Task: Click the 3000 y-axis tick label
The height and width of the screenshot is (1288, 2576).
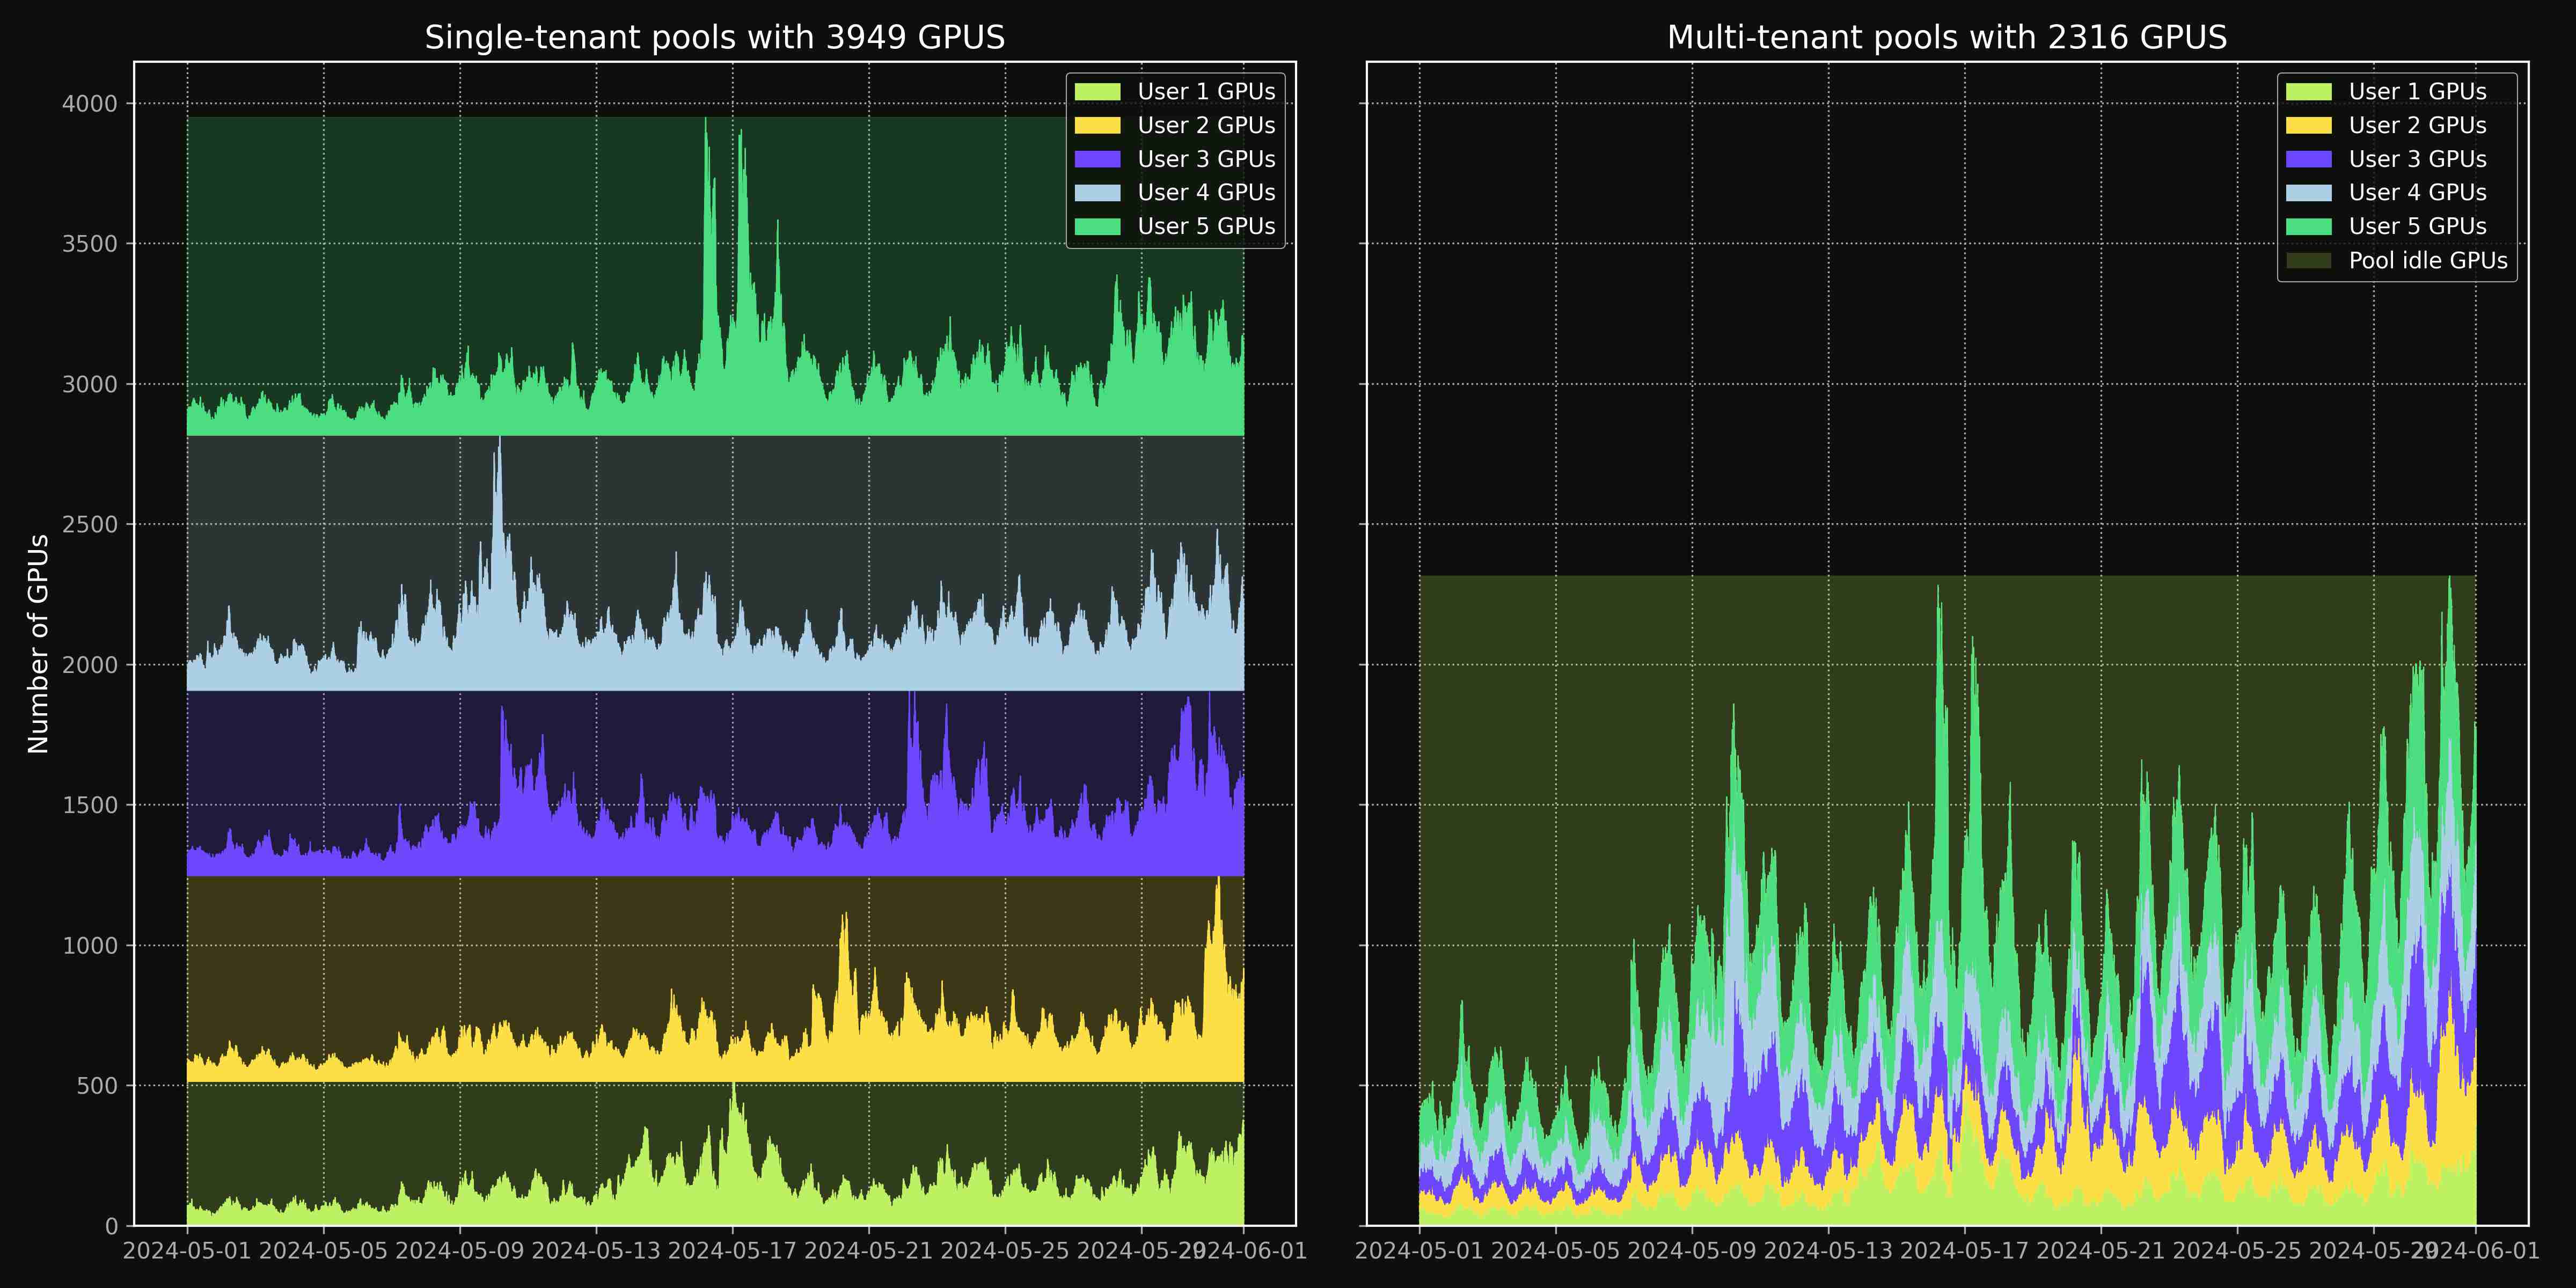Action: 90,384
